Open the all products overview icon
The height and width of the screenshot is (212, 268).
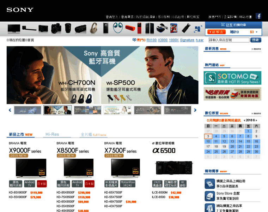click(x=198, y=29)
